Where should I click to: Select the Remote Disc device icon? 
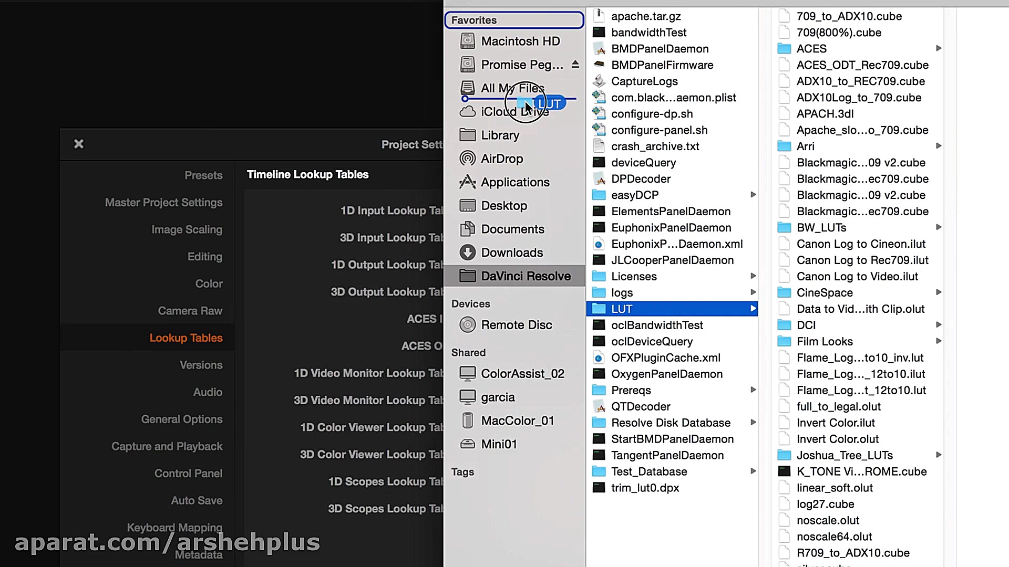click(467, 325)
